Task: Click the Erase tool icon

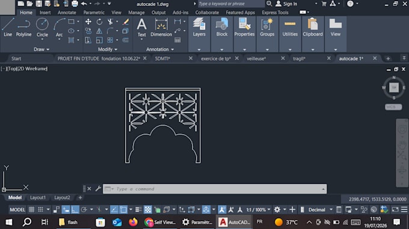Action: pos(126,22)
